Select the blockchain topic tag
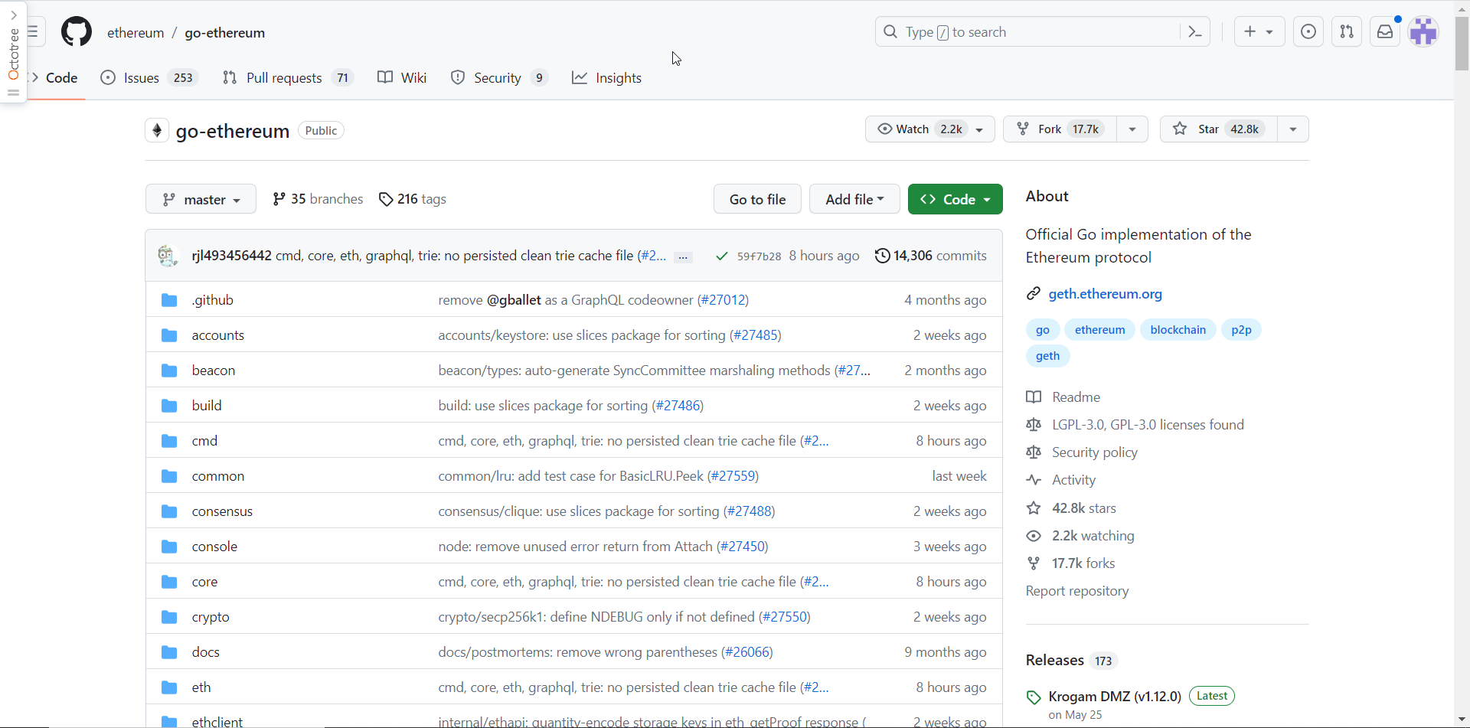1470x728 pixels. [x=1178, y=330]
